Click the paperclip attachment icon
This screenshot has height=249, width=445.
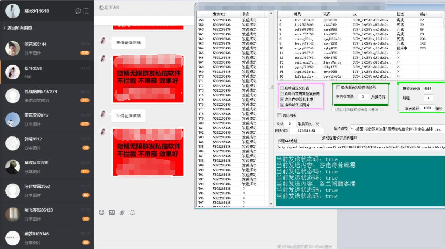tap(122, 212)
